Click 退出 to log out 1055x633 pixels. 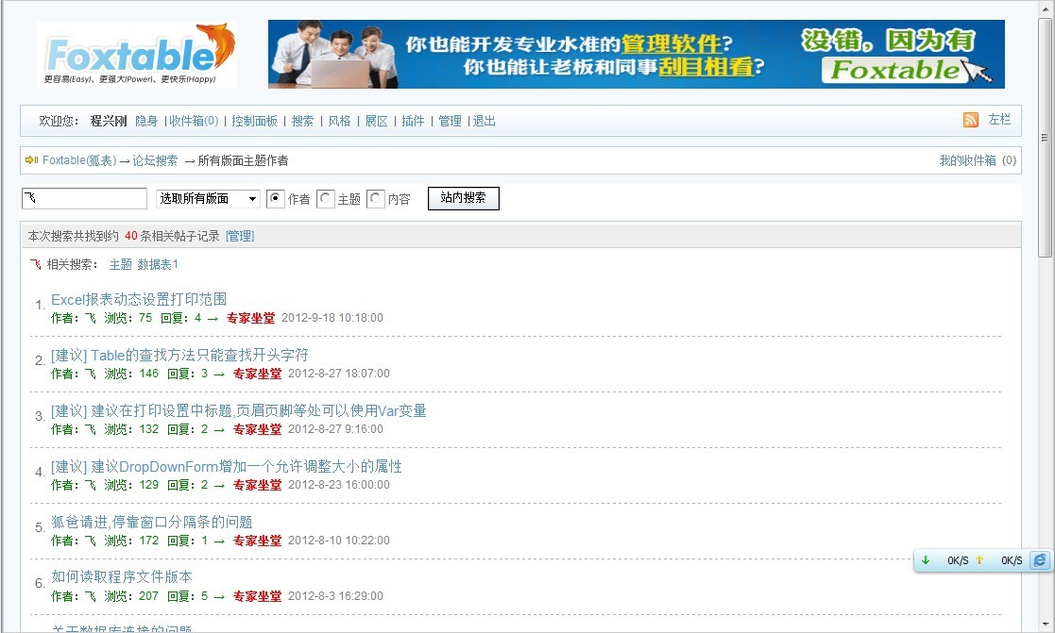(x=485, y=121)
